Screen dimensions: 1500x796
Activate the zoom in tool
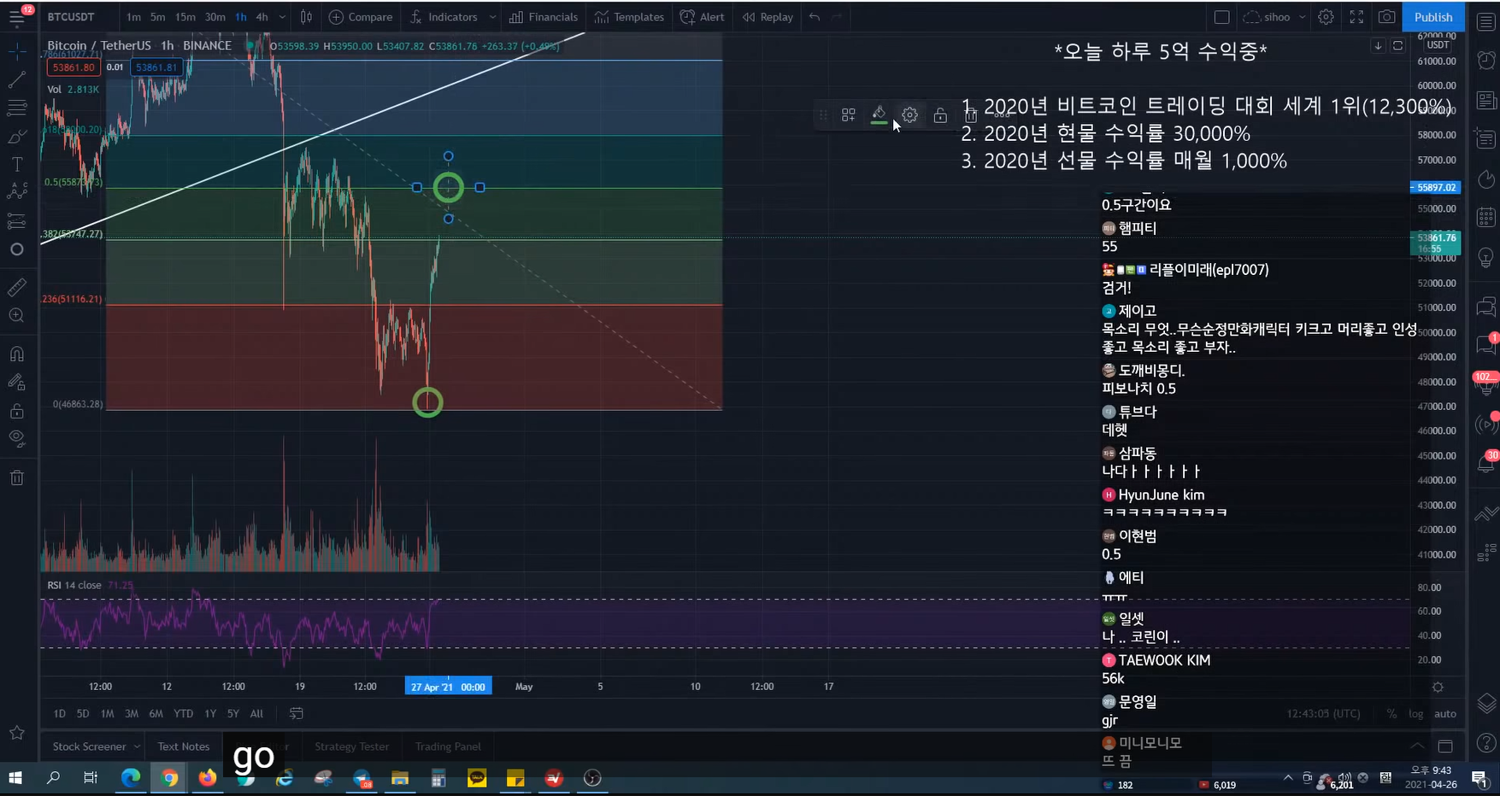coord(16,316)
